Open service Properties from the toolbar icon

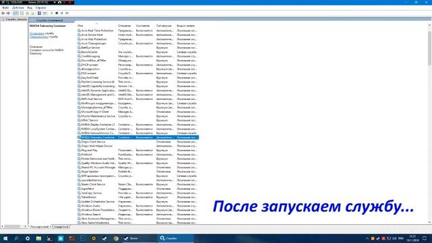(22, 13)
